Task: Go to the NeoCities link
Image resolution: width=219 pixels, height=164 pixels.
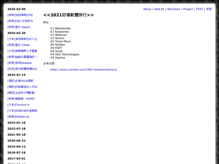Action: (x=174, y=9)
